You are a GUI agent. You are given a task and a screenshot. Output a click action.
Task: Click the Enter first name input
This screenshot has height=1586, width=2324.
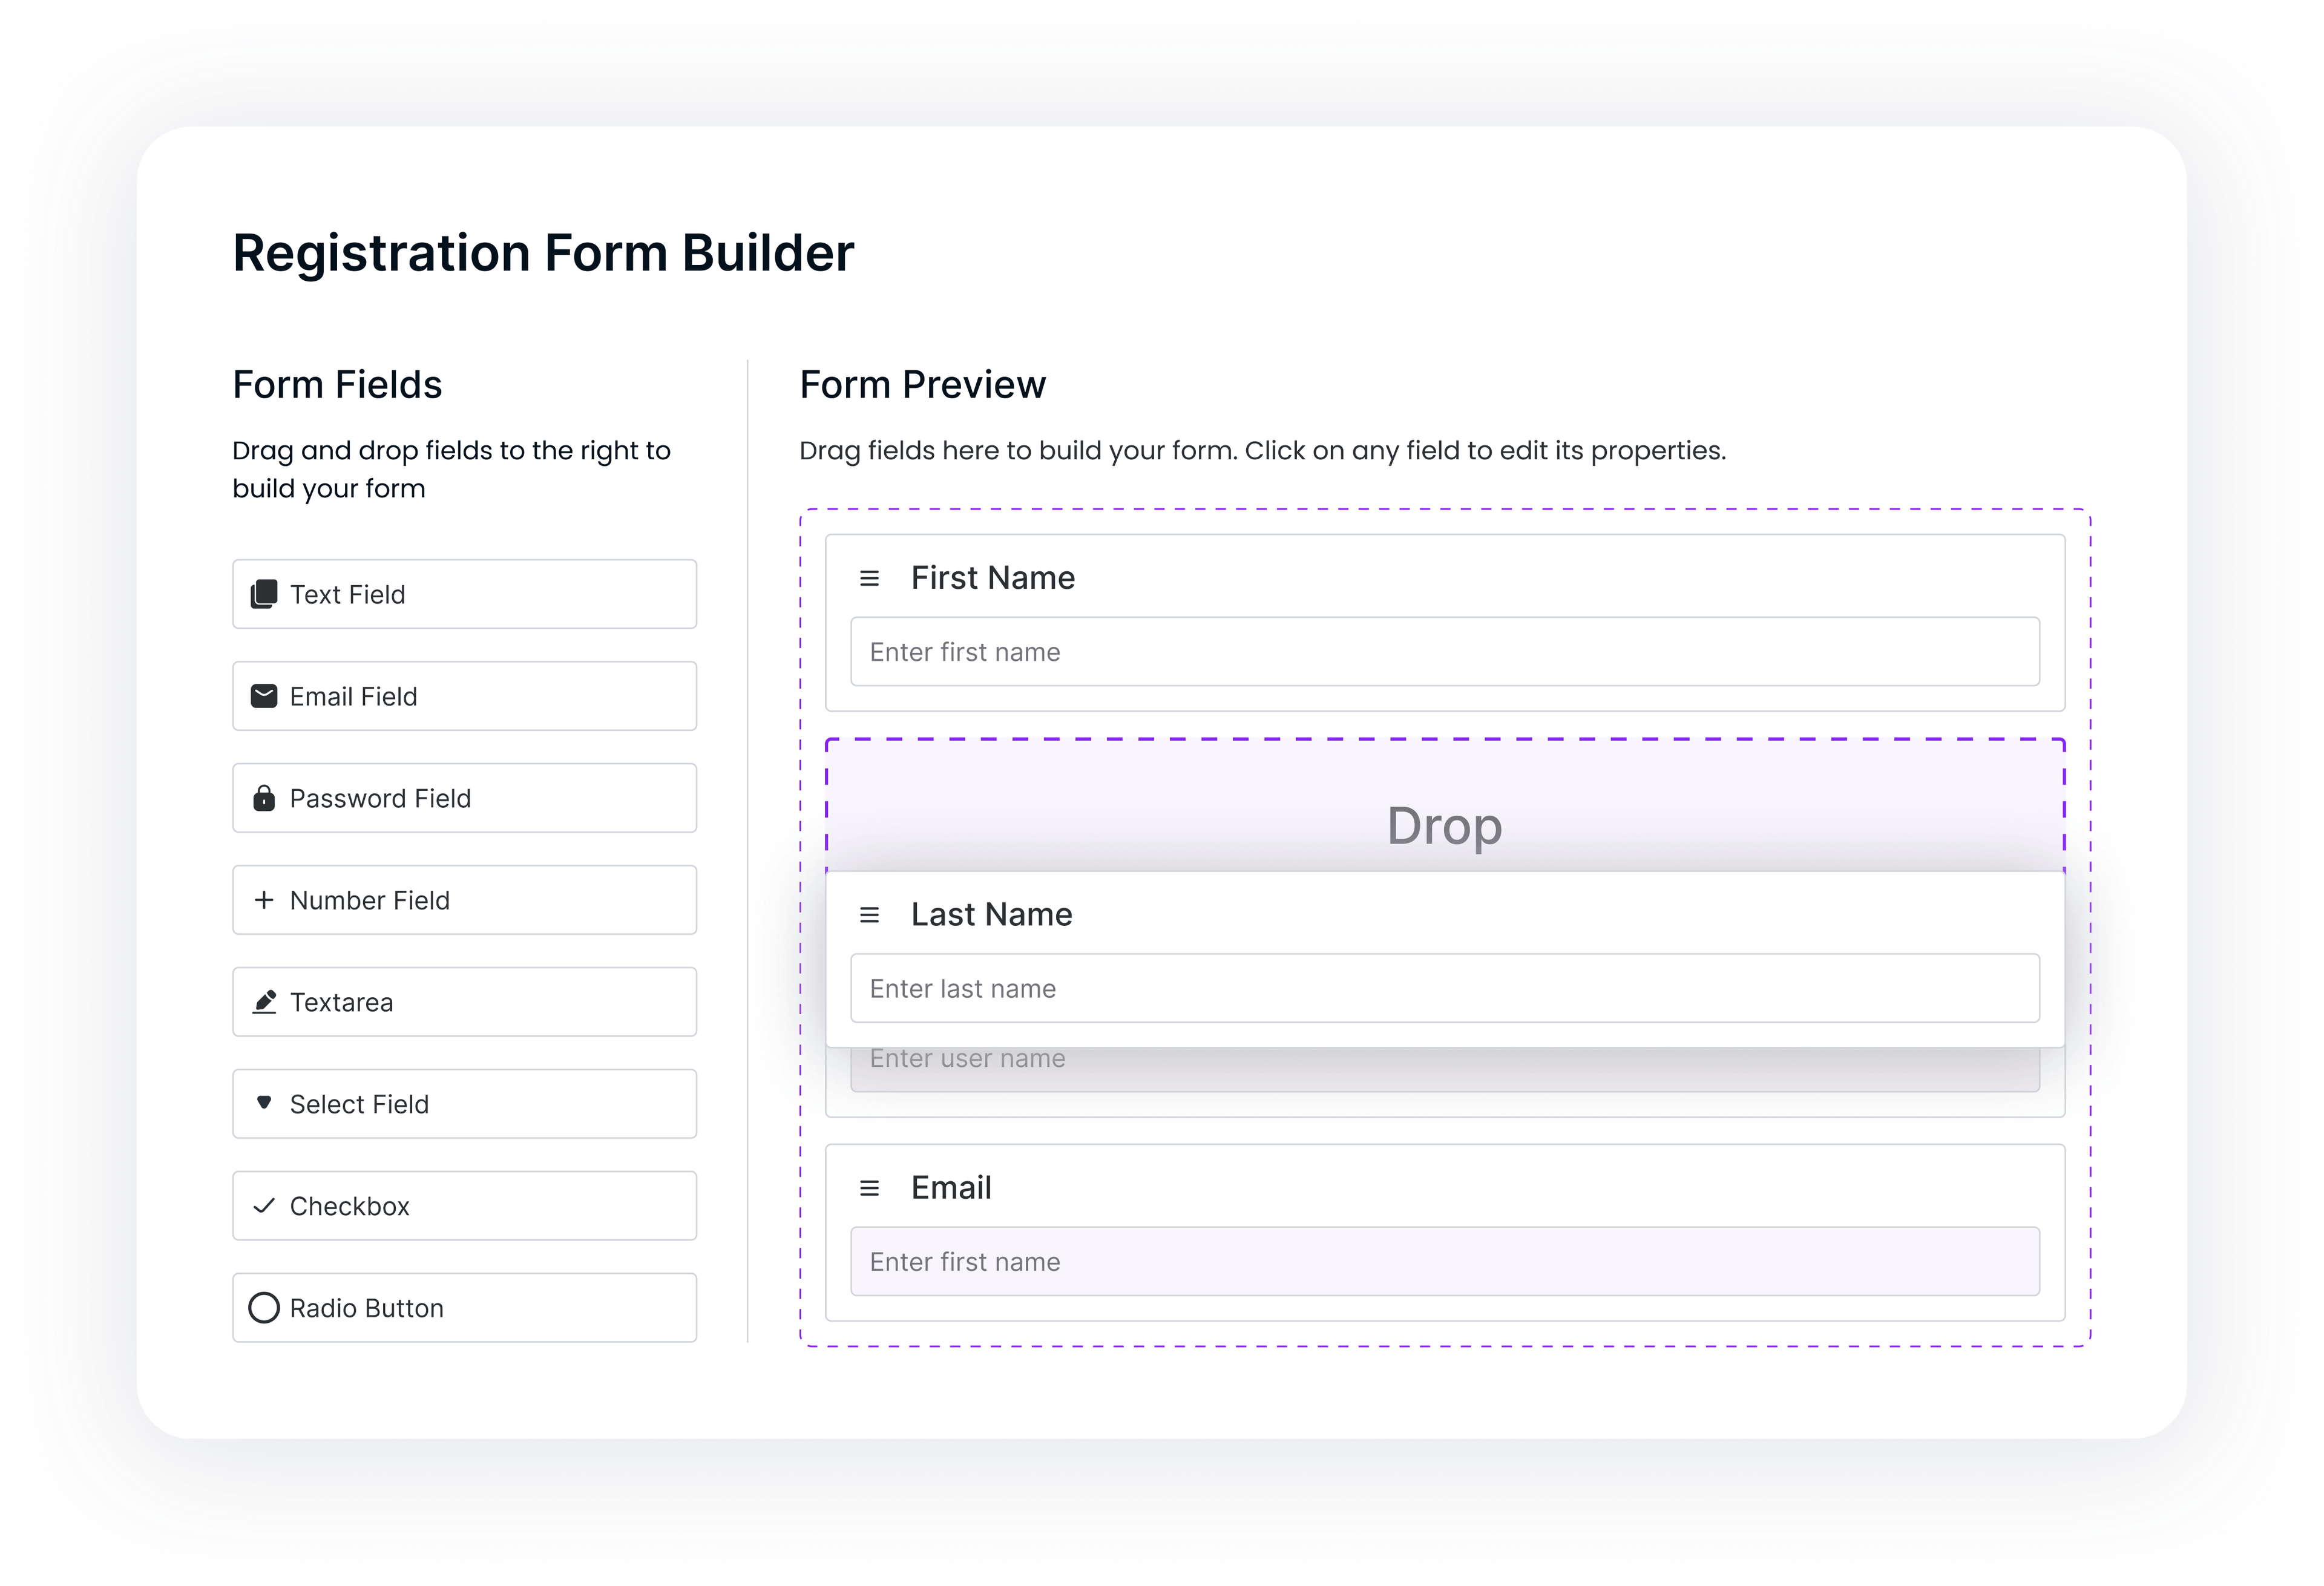tap(1444, 651)
